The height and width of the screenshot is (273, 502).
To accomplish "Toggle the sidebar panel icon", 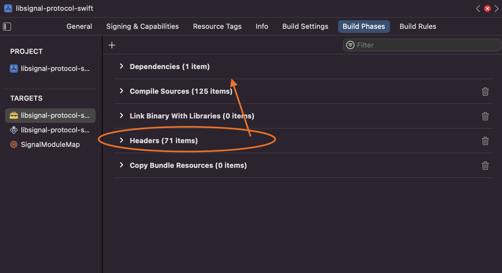I will tap(7, 27).
